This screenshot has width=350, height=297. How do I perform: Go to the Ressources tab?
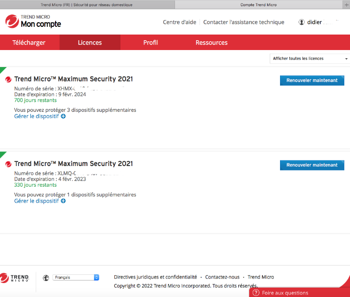click(212, 42)
